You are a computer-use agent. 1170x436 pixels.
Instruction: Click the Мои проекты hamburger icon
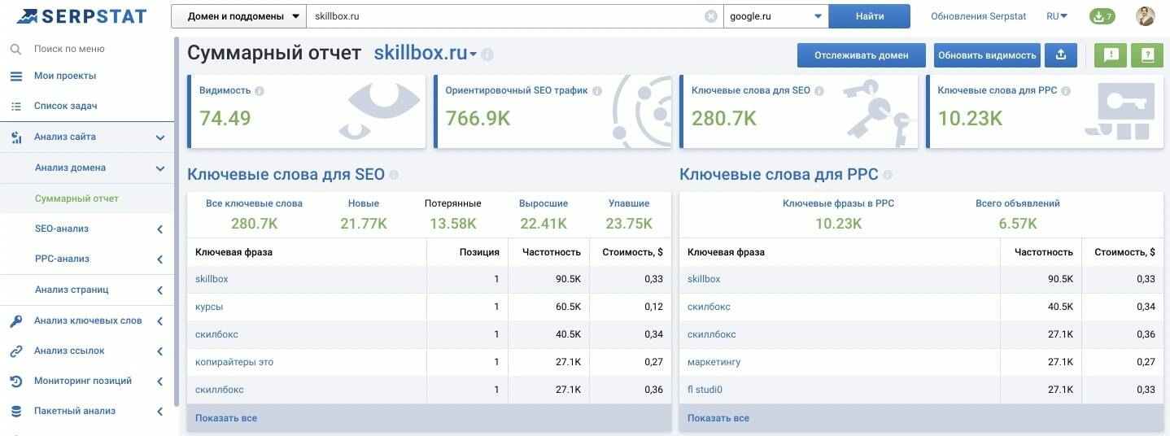coord(15,76)
